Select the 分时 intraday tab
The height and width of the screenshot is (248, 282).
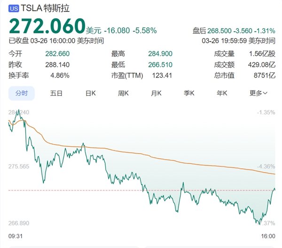[22, 93]
